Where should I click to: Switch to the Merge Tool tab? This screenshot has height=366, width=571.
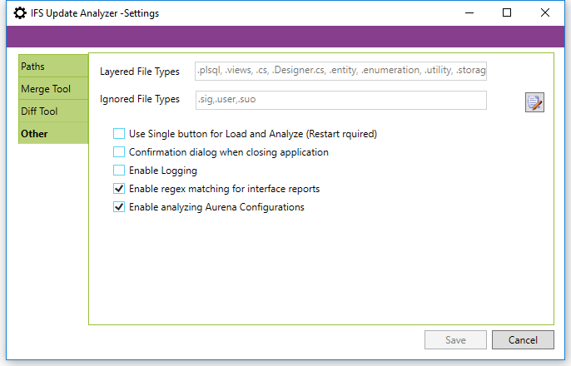pos(53,89)
